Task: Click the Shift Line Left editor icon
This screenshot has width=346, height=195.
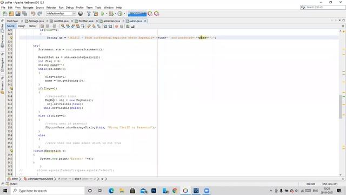Action: 105,27
